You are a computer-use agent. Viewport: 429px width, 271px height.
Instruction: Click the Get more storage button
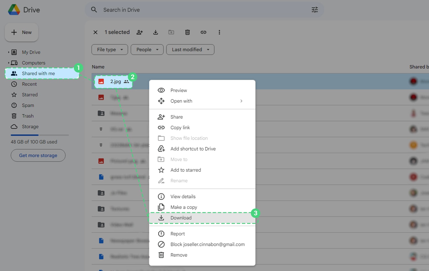click(x=38, y=155)
